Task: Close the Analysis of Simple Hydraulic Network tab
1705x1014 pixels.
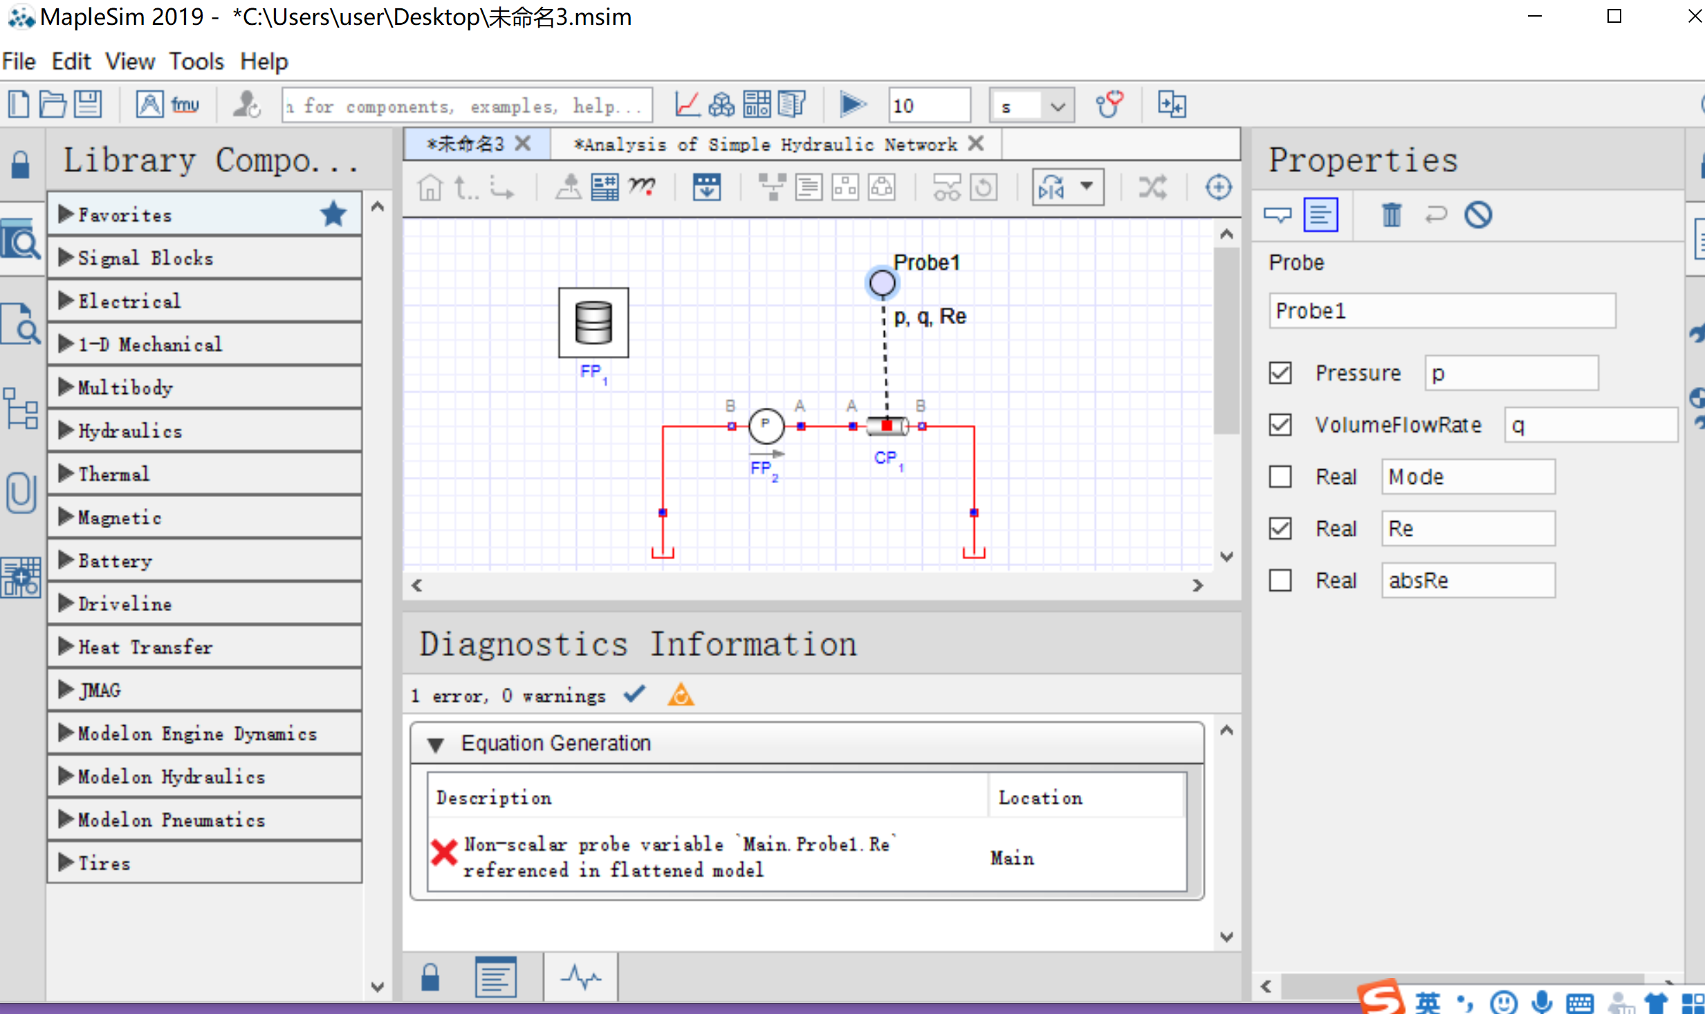Action: coord(976,143)
